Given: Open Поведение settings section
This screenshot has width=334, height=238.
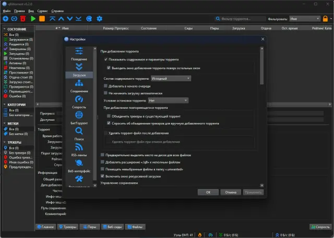Looking at the screenshot, I should coord(79,54).
